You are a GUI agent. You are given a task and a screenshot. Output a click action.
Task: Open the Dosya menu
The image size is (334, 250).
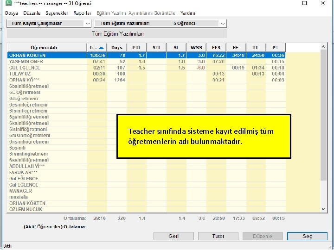pyautogui.click(x=12, y=13)
